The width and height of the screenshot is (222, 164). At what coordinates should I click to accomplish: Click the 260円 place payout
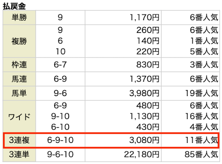(148, 30)
